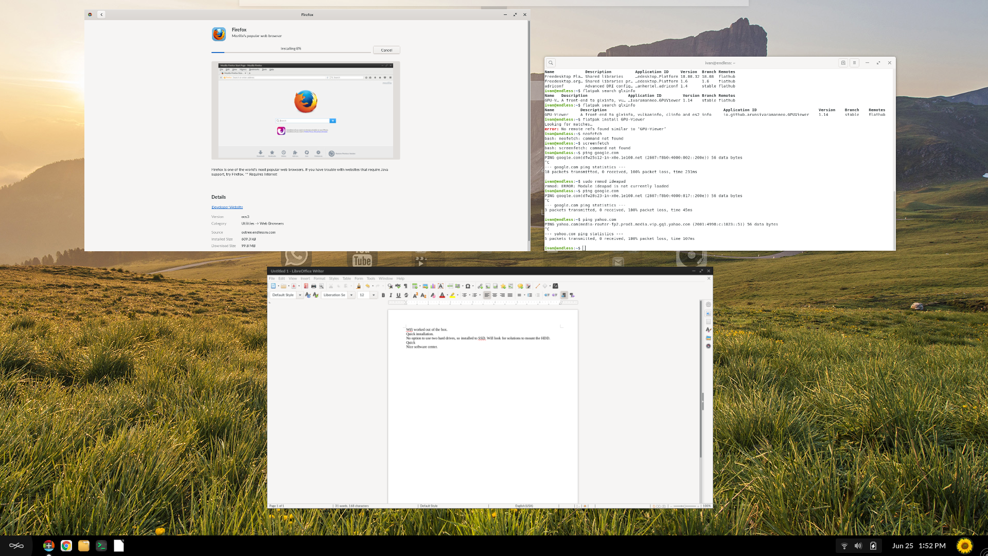The height and width of the screenshot is (556, 988).
Task: Cancel the Firefox installation
Action: pyautogui.click(x=386, y=50)
